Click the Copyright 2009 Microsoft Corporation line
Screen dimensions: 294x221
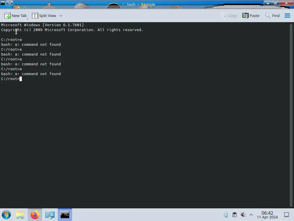pyautogui.click(x=72, y=30)
